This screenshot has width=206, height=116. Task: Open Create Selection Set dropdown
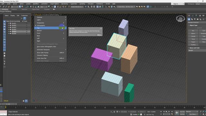77,7
